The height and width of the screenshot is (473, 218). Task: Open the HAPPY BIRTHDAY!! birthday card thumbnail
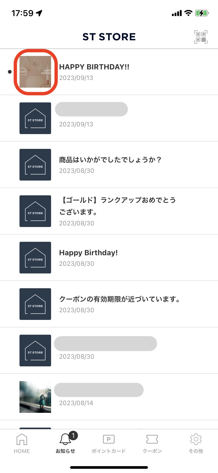[35, 72]
